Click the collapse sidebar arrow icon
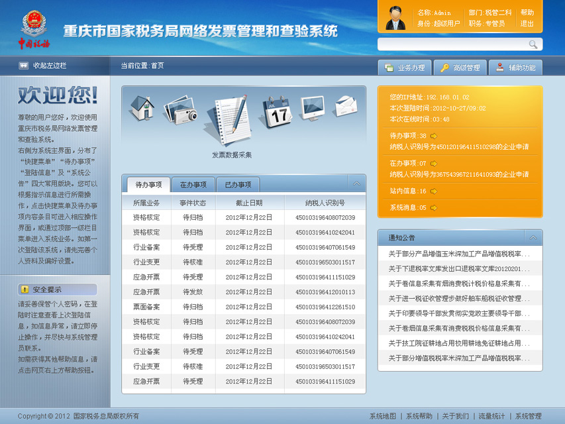 pos(23,66)
